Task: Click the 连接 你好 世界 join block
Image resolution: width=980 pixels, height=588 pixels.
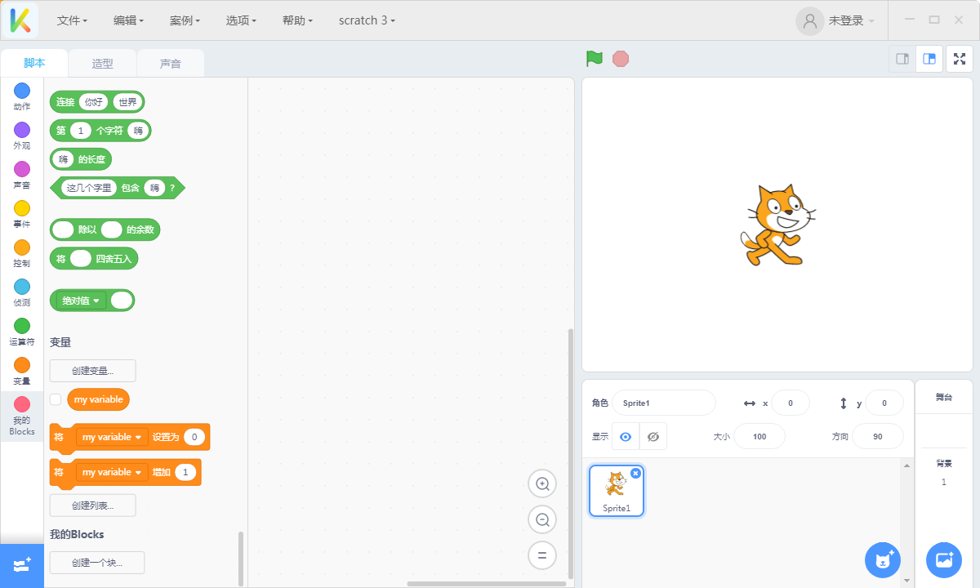Action: pos(97,102)
